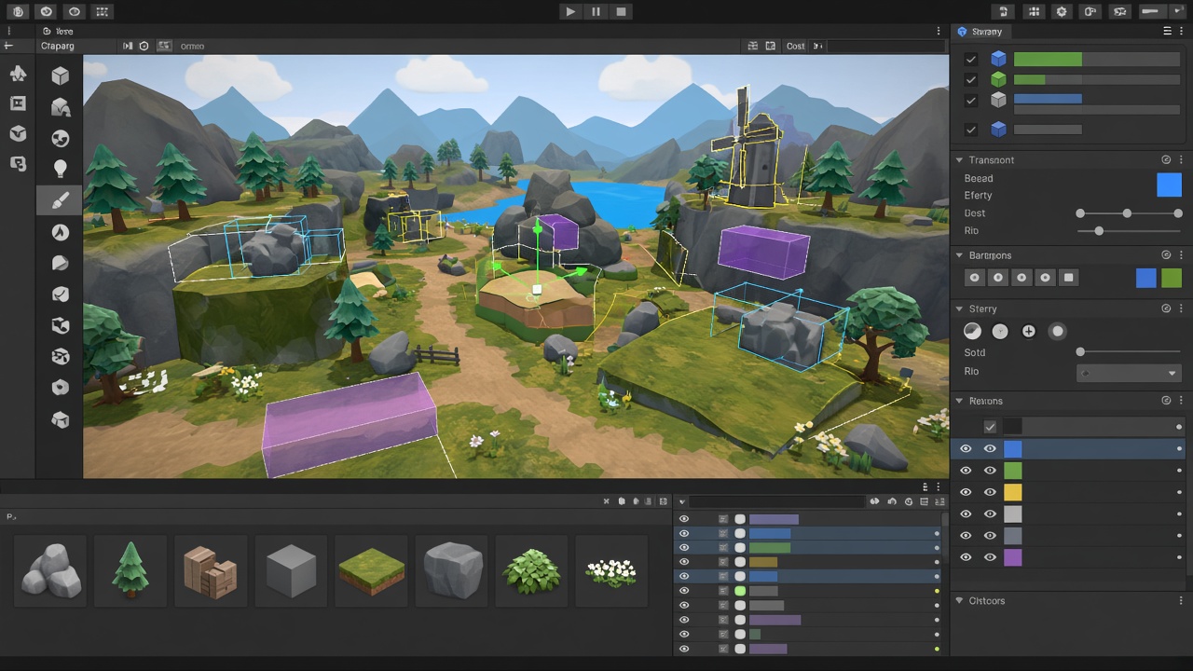The width and height of the screenshot is (1193, 671).
Task: Collapse the Transnont section
Action: click(x=959, y=160)
